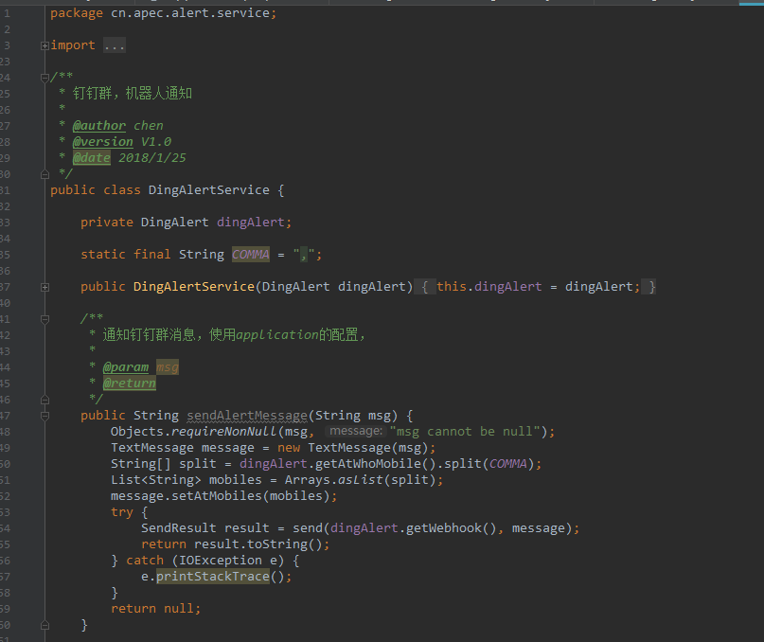The height and width of the screenshot is (642, 764).
Task: Click the highlighted @return Javadoc tag
Action: click(x=129, y=383)
